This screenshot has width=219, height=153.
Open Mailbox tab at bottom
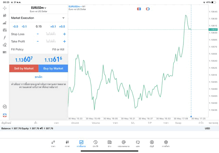click(x=124, y=143)
